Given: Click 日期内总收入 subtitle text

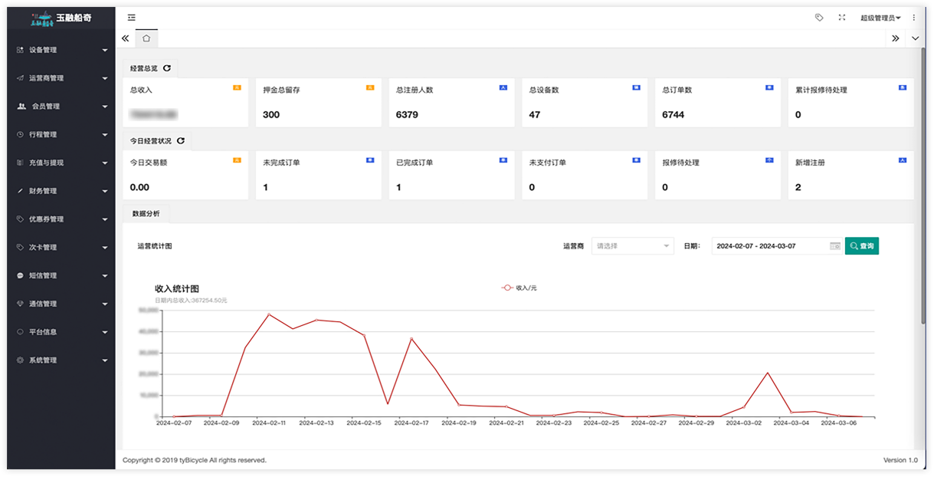Looking at the screenshot, I should tap(191, 300).
